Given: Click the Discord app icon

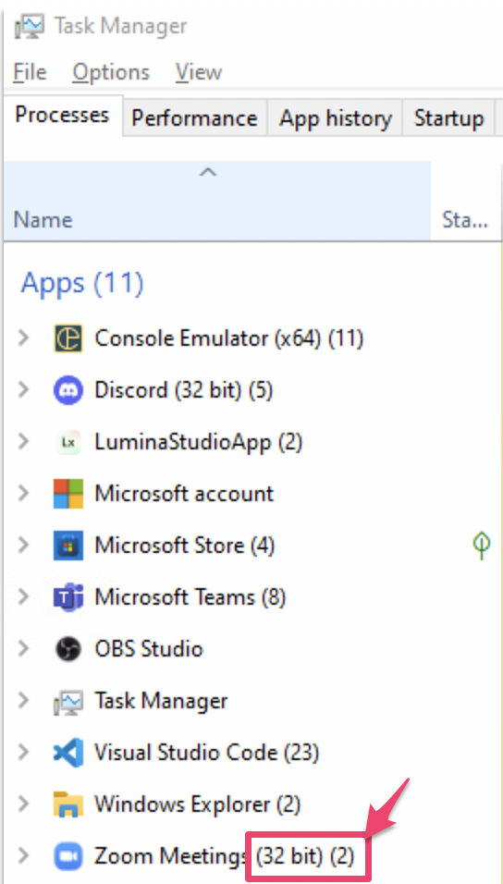Looking at the screenshot, I should click(x=68, y=390).
